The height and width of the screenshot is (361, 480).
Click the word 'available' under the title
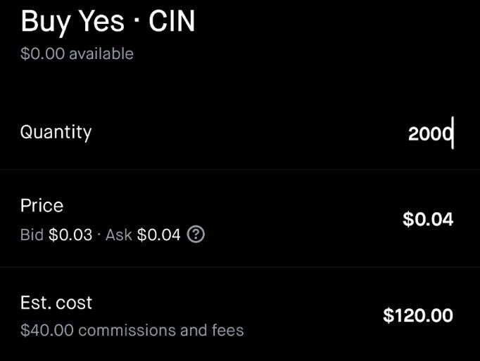click(x=101, y=54)
